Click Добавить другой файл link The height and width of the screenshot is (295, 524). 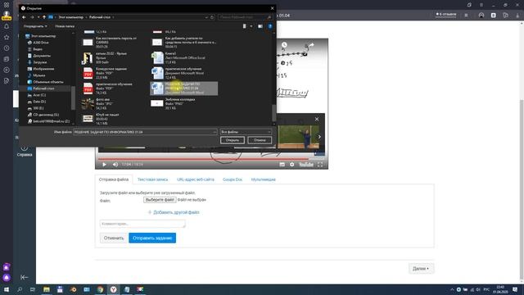point(174,212)
